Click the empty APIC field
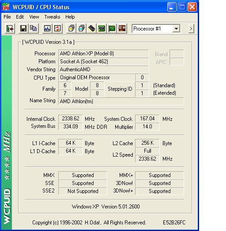 click(x=177, y=62)
